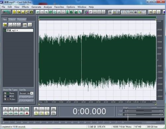Click the time ruler at 30:00
Image resolution: width=166 pixels, height=129 pixels.
[84, 102]
